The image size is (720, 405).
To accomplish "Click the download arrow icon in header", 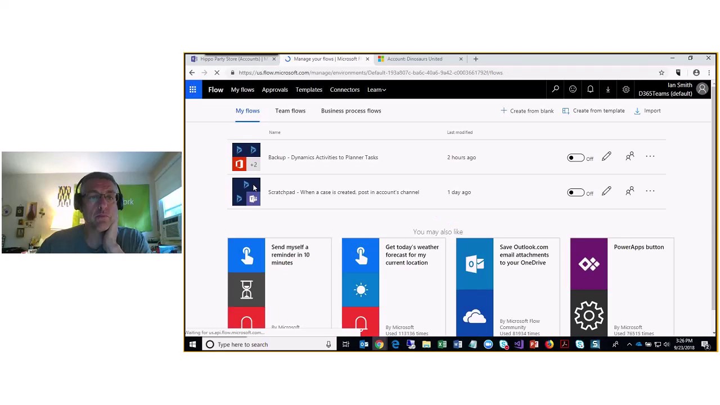I will point(607,89).
